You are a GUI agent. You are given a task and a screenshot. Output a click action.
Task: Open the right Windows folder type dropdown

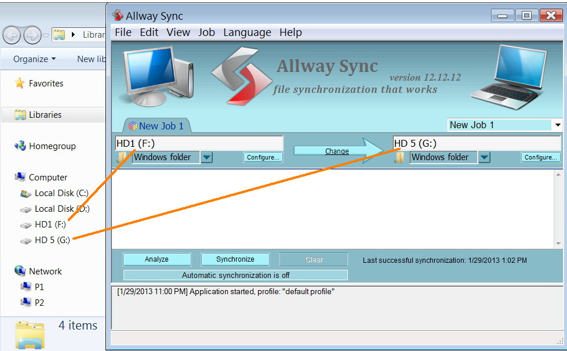(x=484, y=157)
